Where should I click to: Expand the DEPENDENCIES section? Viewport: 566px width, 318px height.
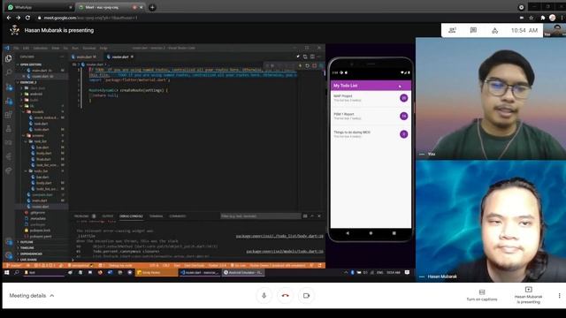click(31, 254)
